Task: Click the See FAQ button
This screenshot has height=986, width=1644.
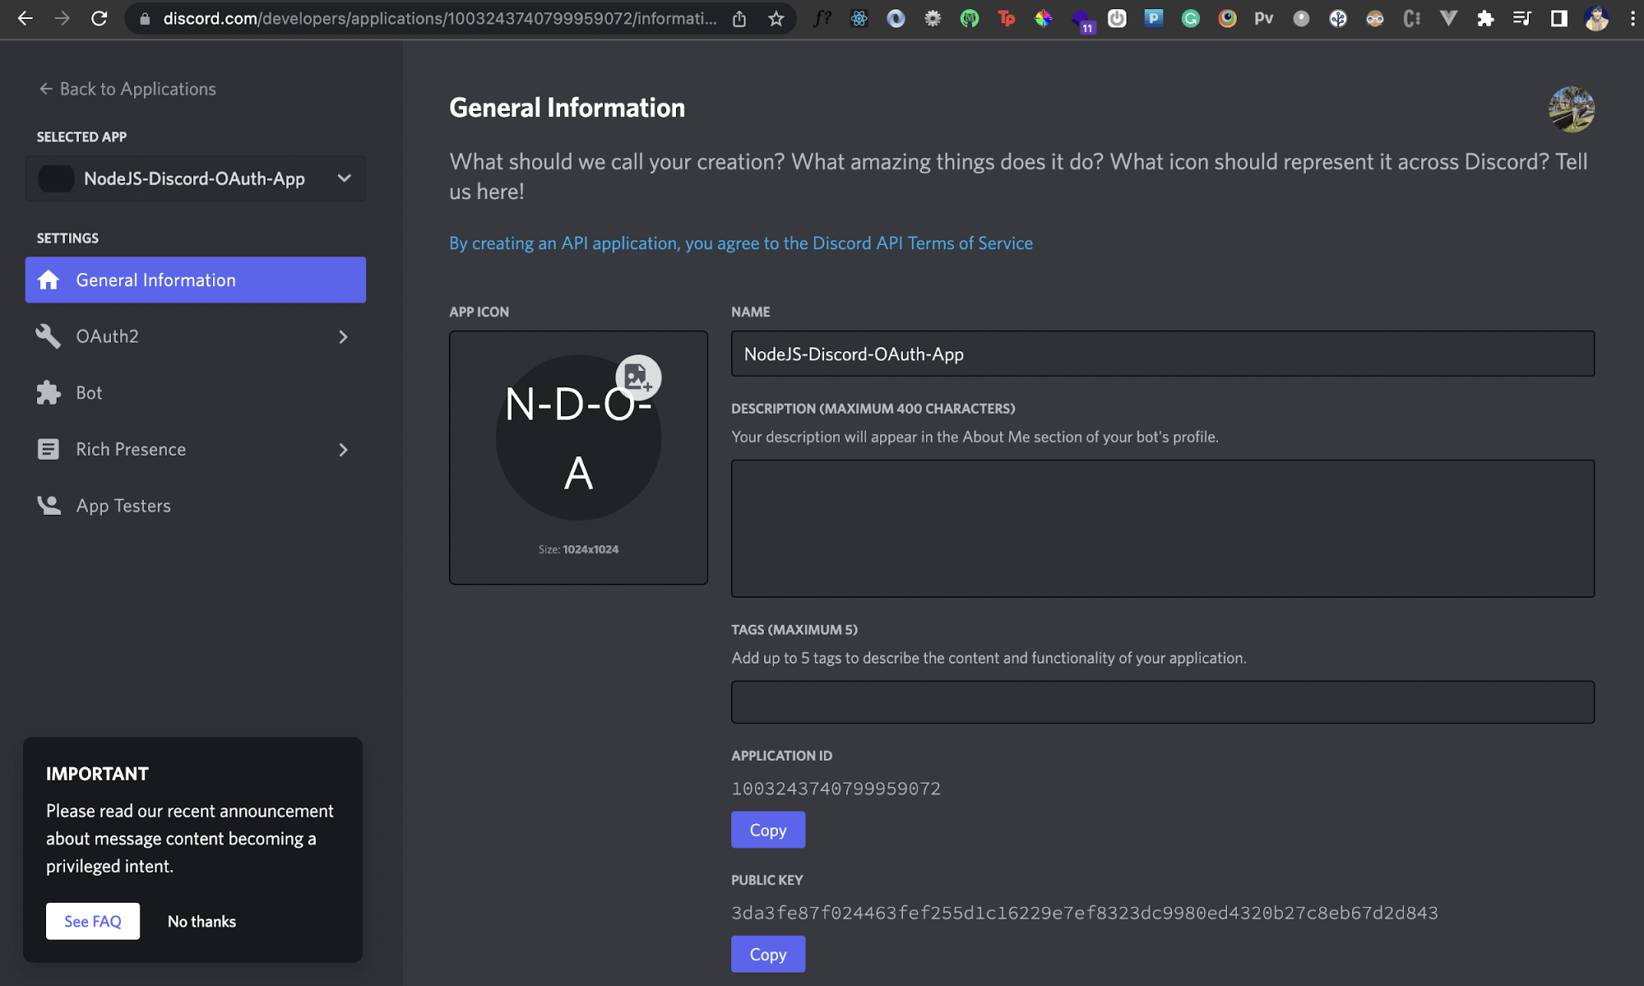Action: pyautogui.click(x=93, y=921)
